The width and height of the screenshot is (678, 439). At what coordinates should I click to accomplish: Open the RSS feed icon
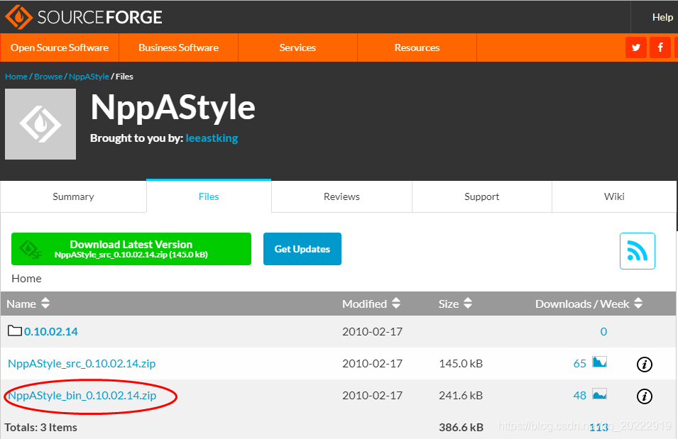(x=638, y=251)
